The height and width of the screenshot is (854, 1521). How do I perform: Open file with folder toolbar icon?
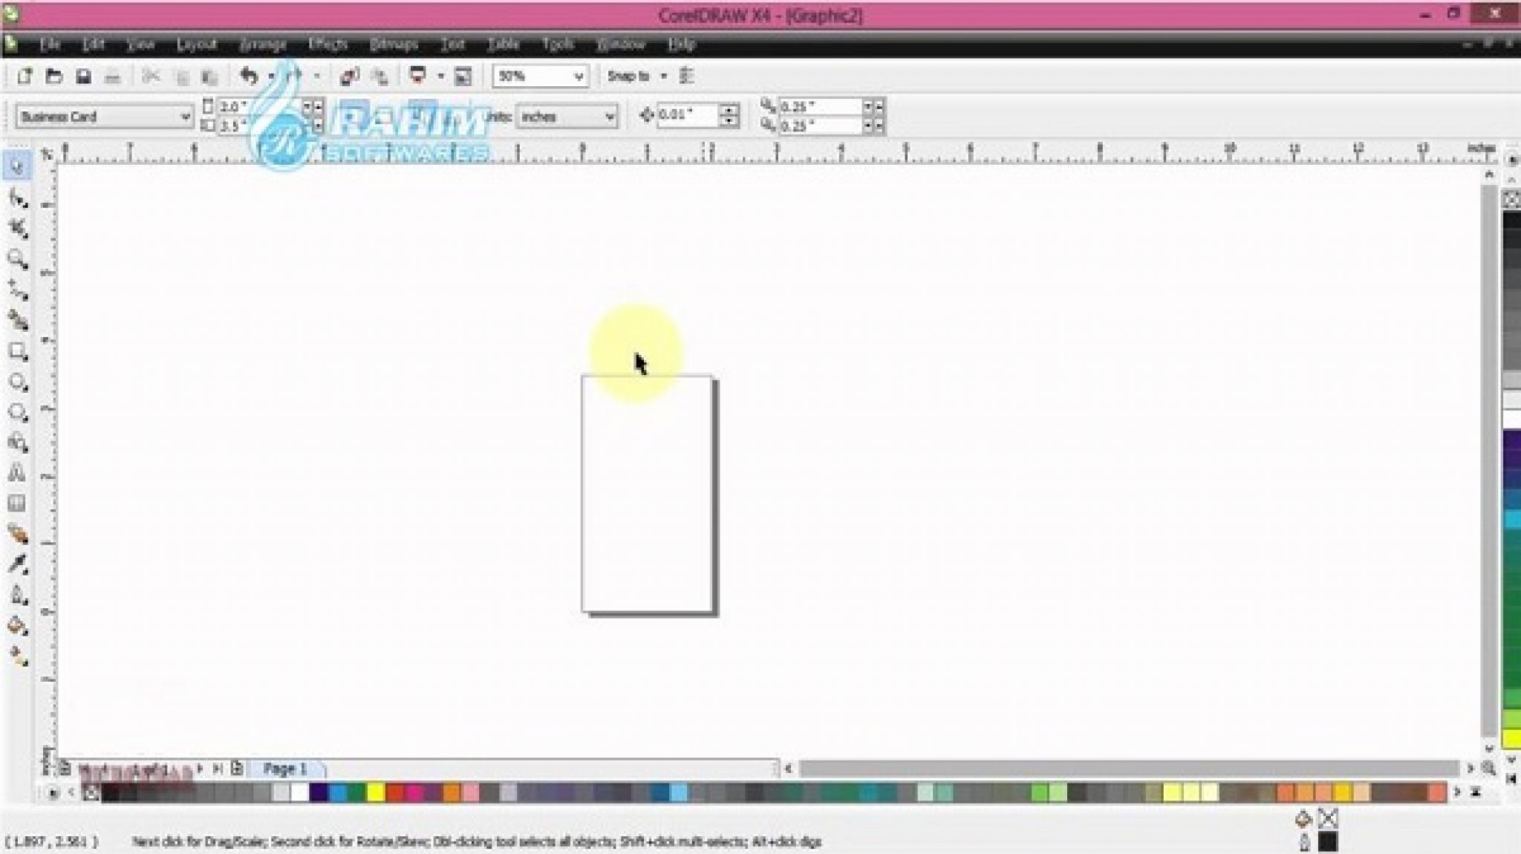pos(53,76)
